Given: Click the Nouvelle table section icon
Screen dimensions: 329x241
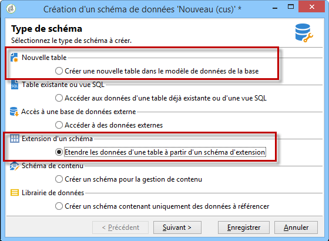Looking at the screenshot, I should point(14,58).
